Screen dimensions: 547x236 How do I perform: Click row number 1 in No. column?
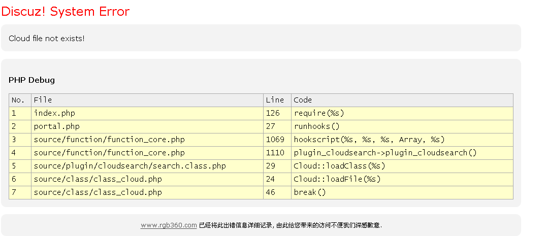tap(20, 113)
